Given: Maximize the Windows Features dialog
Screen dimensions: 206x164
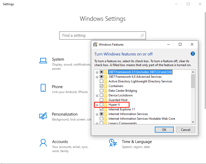Looking at the screenshot, I should coord(180,44).
